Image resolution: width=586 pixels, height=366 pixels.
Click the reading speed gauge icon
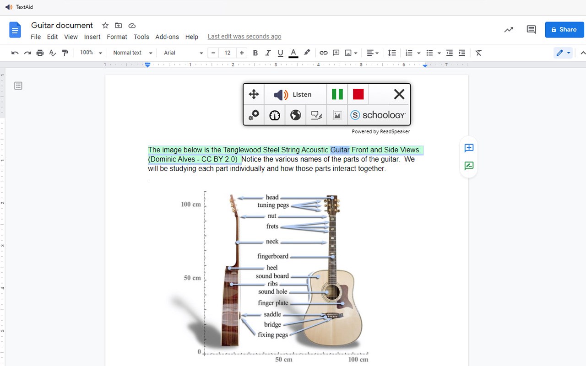(275, 115)
